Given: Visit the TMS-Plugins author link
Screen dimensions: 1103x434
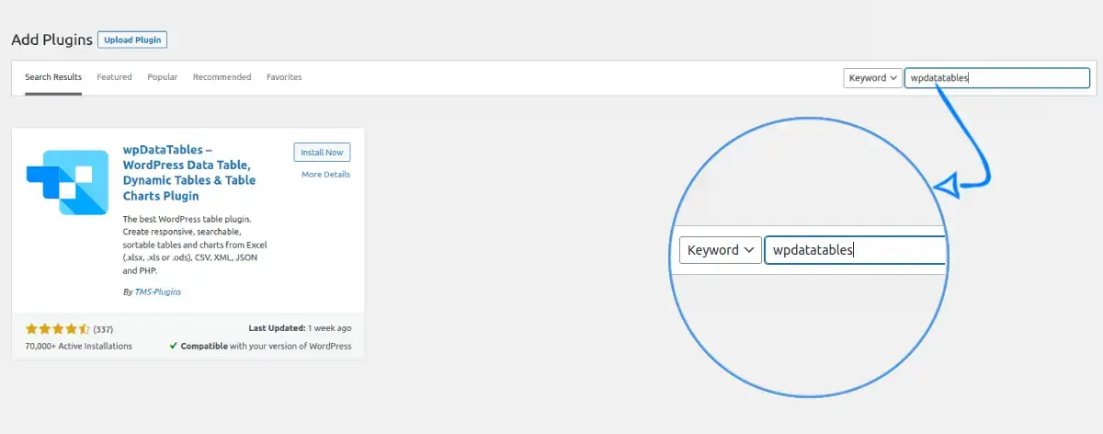Looking at the screenshot, I should (157, 292).
